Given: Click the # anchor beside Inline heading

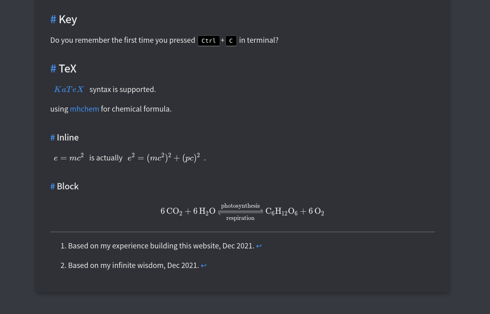Looking at the screenshot, I should (52, 138).
